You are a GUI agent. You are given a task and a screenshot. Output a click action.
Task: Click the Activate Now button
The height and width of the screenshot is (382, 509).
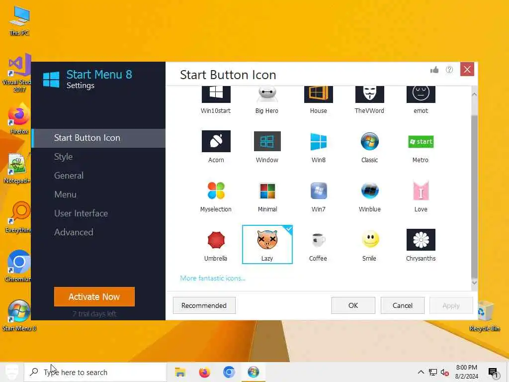click(x=94, y=296)
